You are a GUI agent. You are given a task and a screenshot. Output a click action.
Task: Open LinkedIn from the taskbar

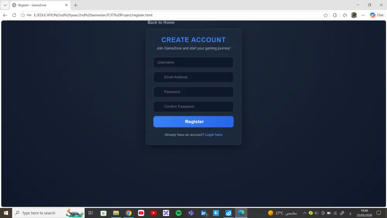204,213
